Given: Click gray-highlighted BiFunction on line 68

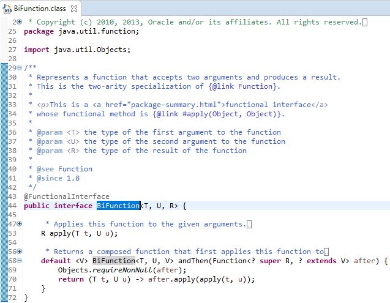Looking at the screenshot, I should [114, 261].
